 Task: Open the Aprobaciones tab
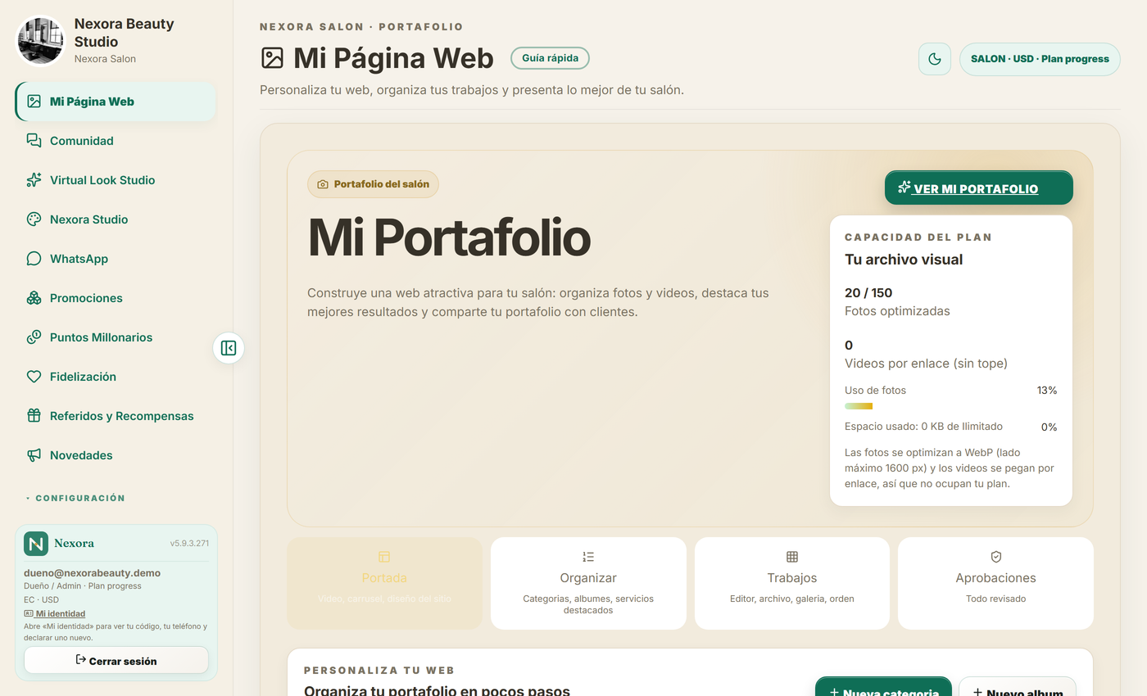[996, 583]
